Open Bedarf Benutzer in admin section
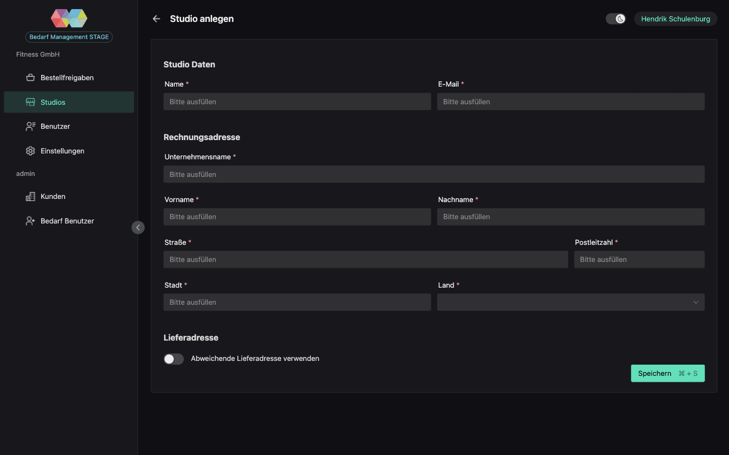Screen dimensions: 729x455 69,221
